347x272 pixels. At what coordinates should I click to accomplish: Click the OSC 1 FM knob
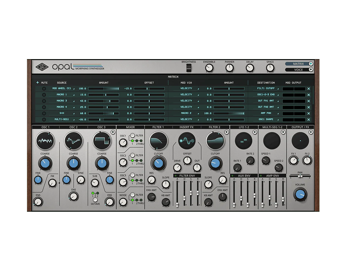52,183
